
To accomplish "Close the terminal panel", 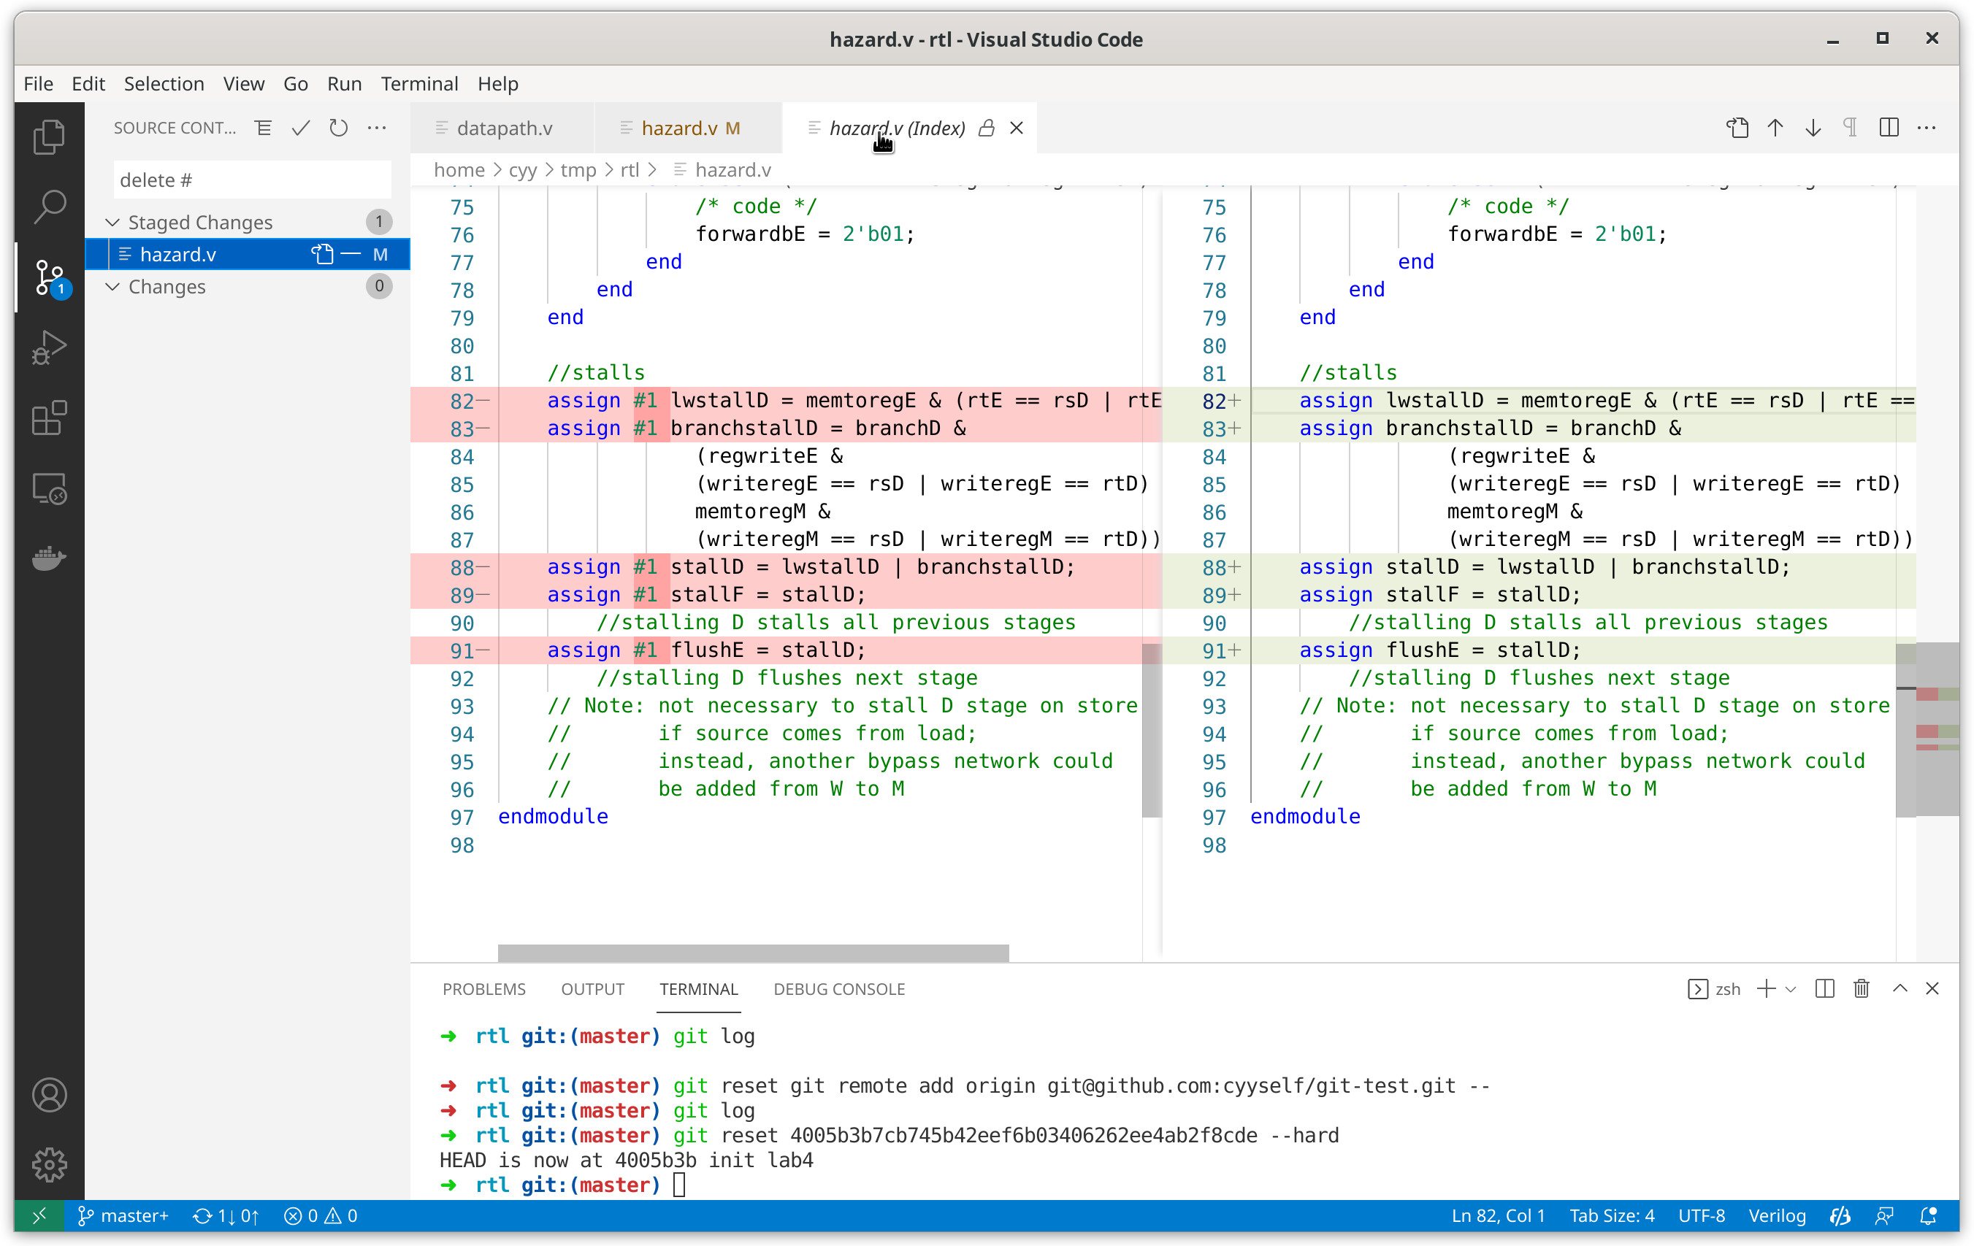I will click(x=1932, y=989).
